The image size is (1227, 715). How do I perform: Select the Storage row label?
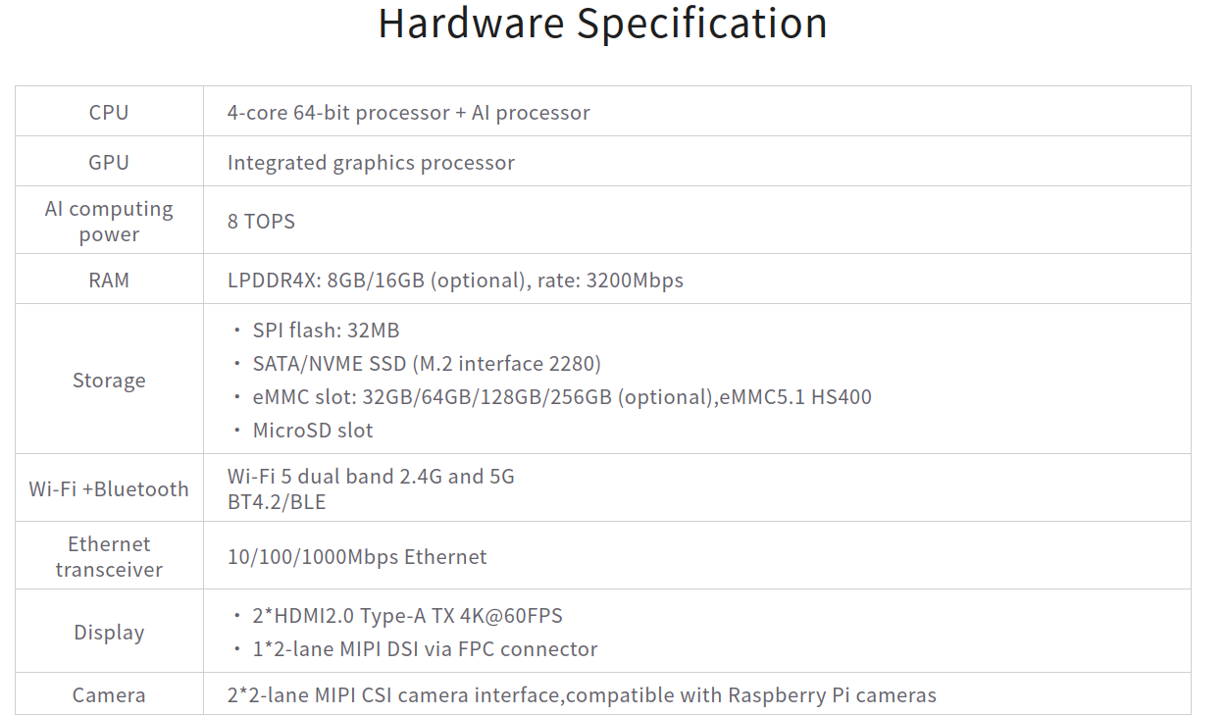tap(109, 380)
